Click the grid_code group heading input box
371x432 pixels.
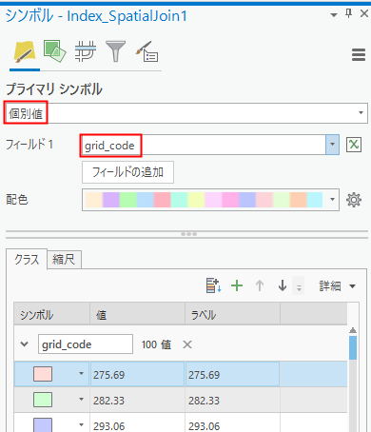[86, 344]
